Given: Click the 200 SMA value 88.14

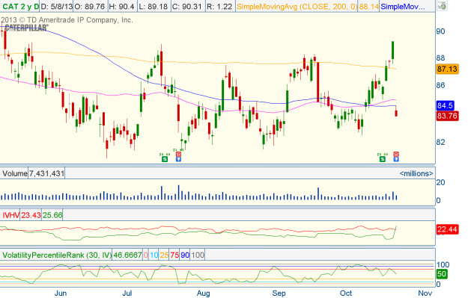Looking at the screenshot, I should click(x=368, y=6).
